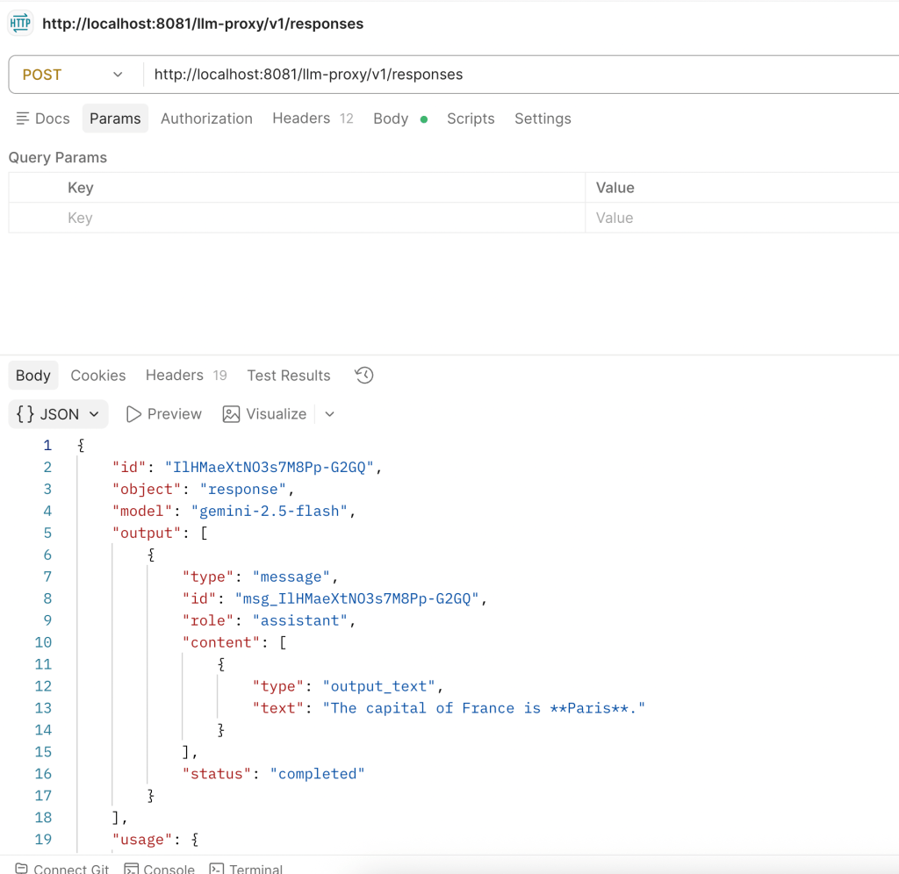Open the request Settings tab
This screenshot has width=899, height=874.
click(x=543, y=118)
